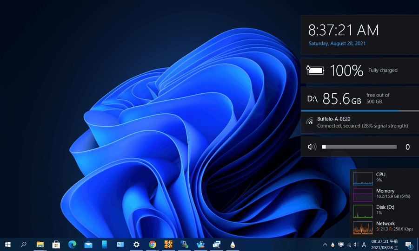
Task: Click the battery plug icon in the widget
Action: (x=315, y=70)
